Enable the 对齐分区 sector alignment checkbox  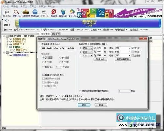coord(80,91)
